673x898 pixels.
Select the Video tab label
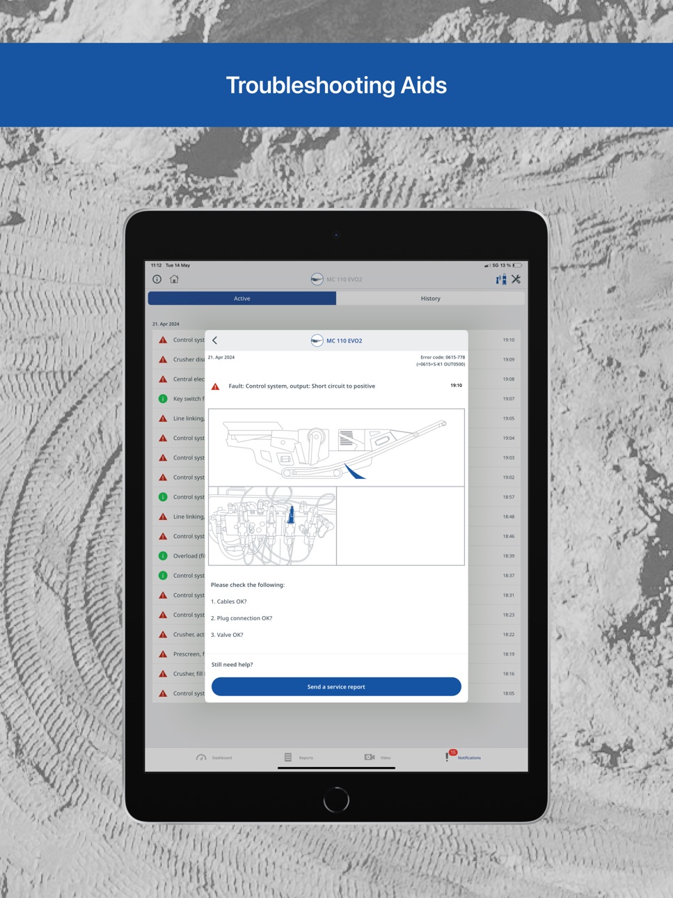point(386,758)
